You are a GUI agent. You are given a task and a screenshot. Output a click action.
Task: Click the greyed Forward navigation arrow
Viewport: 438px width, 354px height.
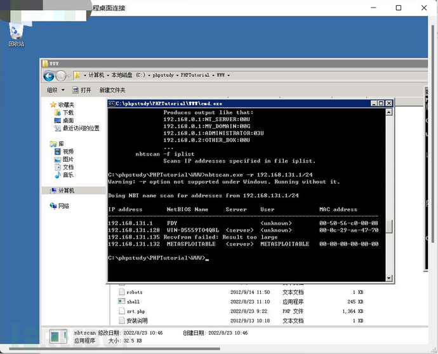pos(60,76)
